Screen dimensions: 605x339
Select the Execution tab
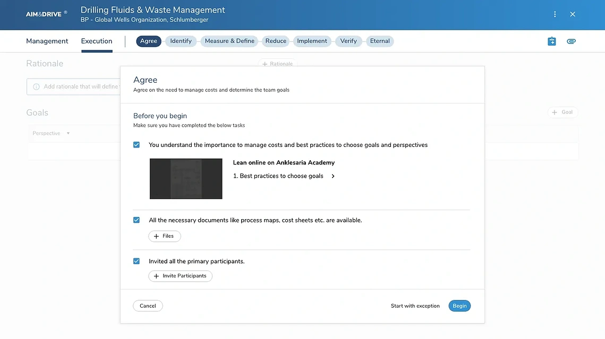tap(97, 41)
